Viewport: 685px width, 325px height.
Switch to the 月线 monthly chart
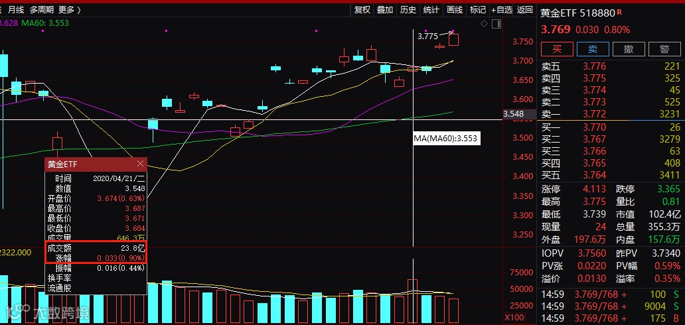tap(16, 9)
